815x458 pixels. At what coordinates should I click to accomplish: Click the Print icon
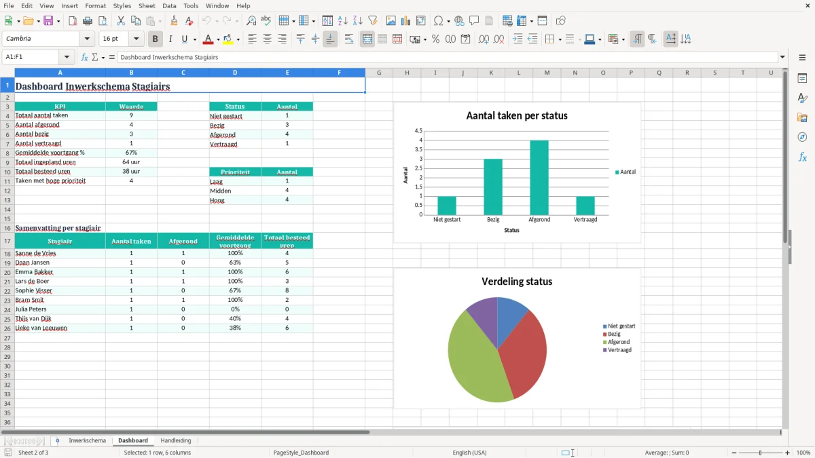tap(88, 21)
